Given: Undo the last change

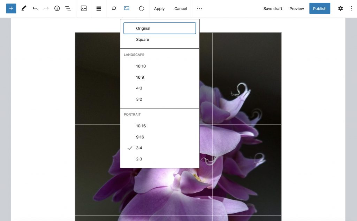Looking at the screenshot, I should 35,8.
